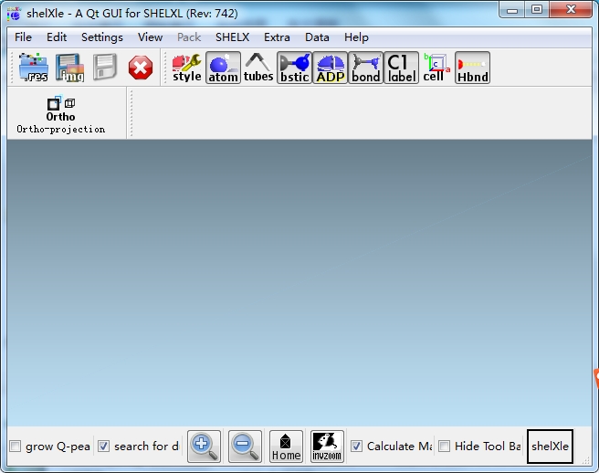Close the shelXle window
This screenshot has width=599, height=473.
pos(571,10)
